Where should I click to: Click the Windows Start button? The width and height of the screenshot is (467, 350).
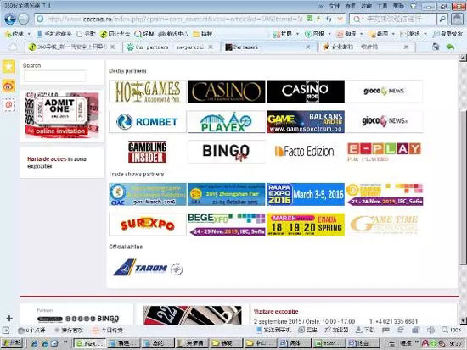coord(12,343)
